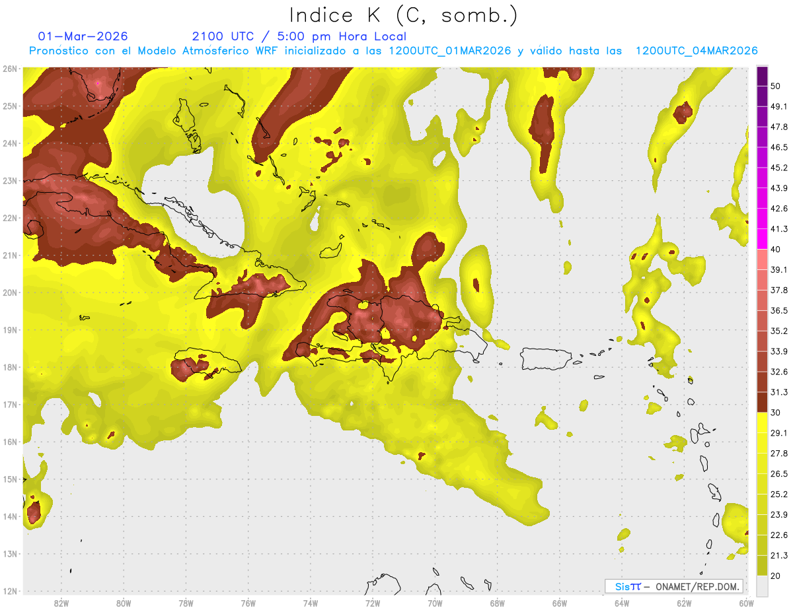Click the longitude label '74W'
The image size is (793, 612).
tap(311, 603)
